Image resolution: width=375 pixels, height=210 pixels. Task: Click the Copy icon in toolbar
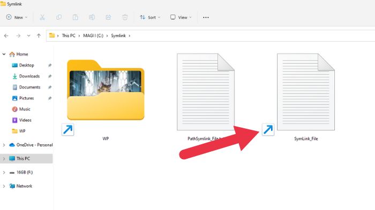tap(59, 18)
